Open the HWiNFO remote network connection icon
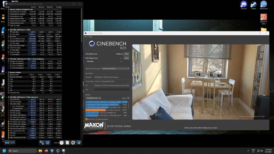This screenshot has width=274, height=154. [42, 143]
